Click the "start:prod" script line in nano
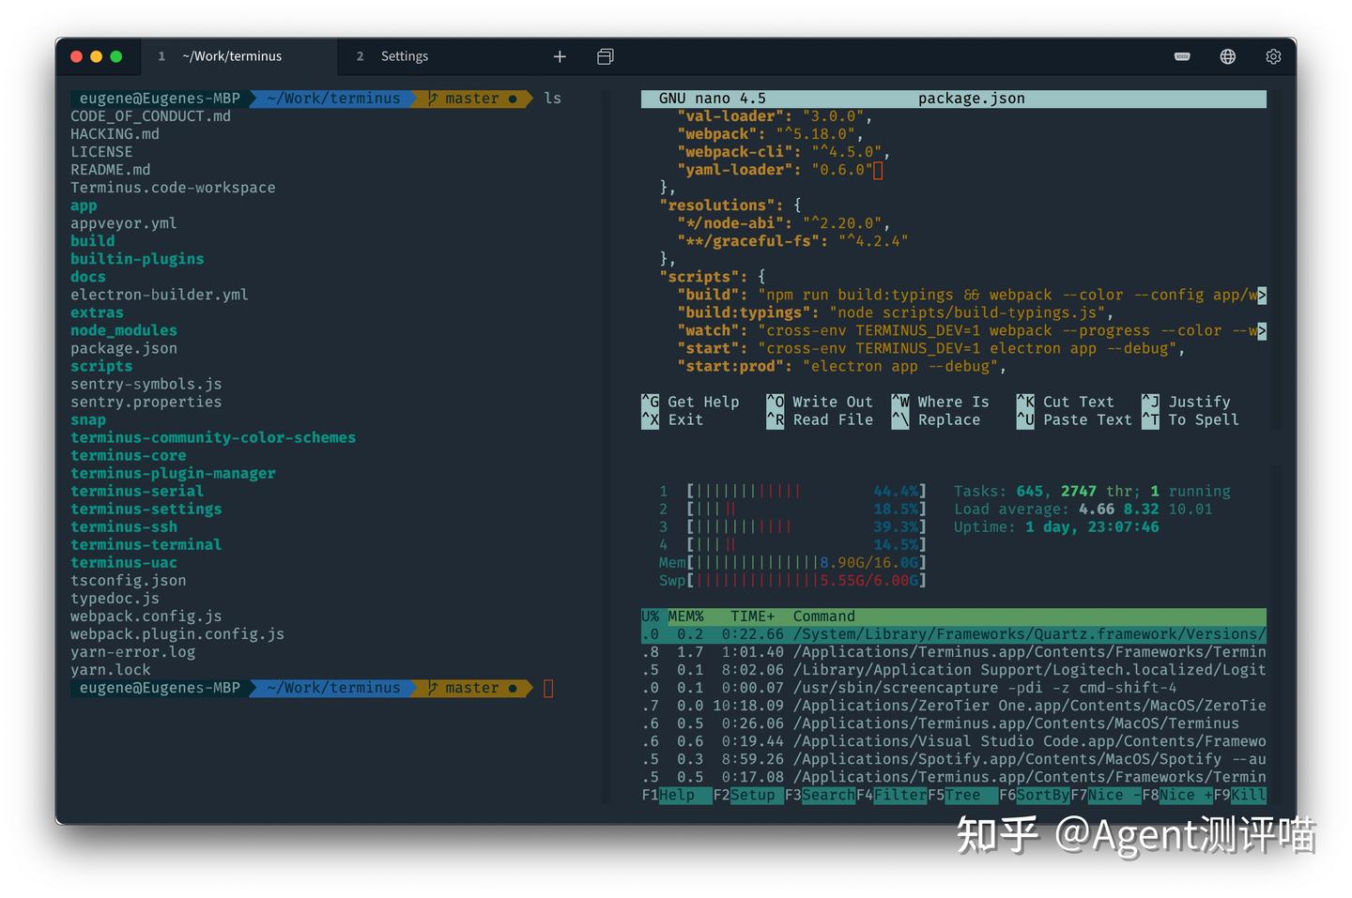This screenshot has width=1352, height=898. (842, 367)
